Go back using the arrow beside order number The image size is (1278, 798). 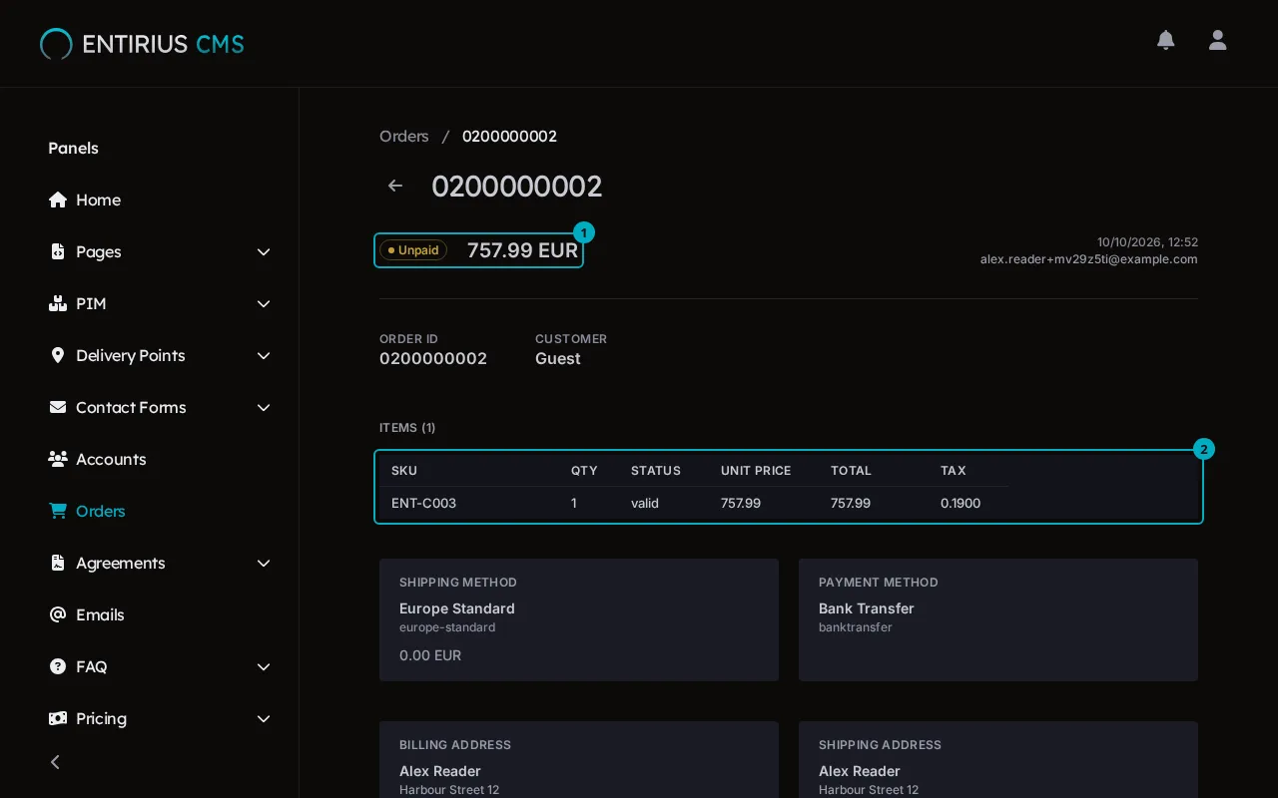click(x=395, y=186)
